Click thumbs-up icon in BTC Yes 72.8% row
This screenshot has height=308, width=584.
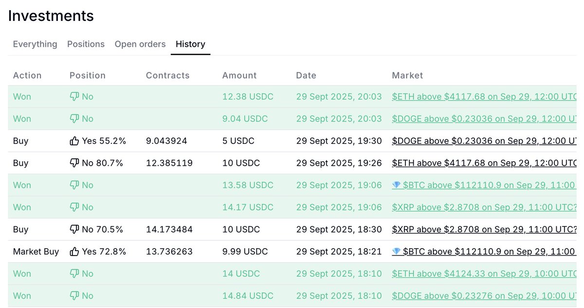pos(74,252)
